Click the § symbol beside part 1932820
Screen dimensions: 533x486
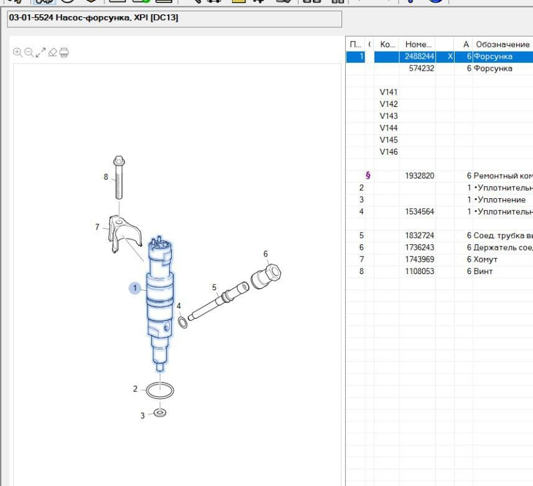(368, 176)
